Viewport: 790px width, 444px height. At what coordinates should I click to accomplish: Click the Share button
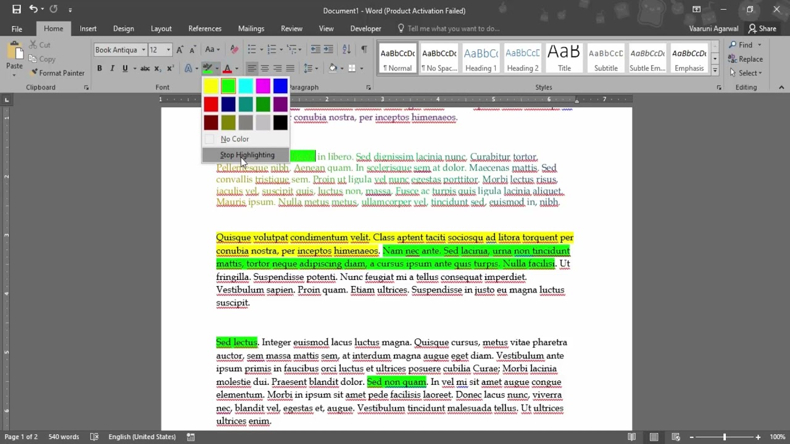(762, 28)
